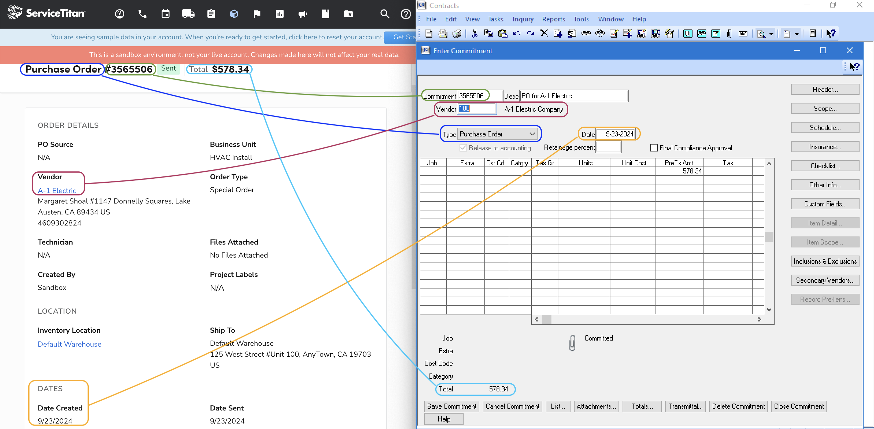Open the Inquiry menu in Contracts

(523, 19)
